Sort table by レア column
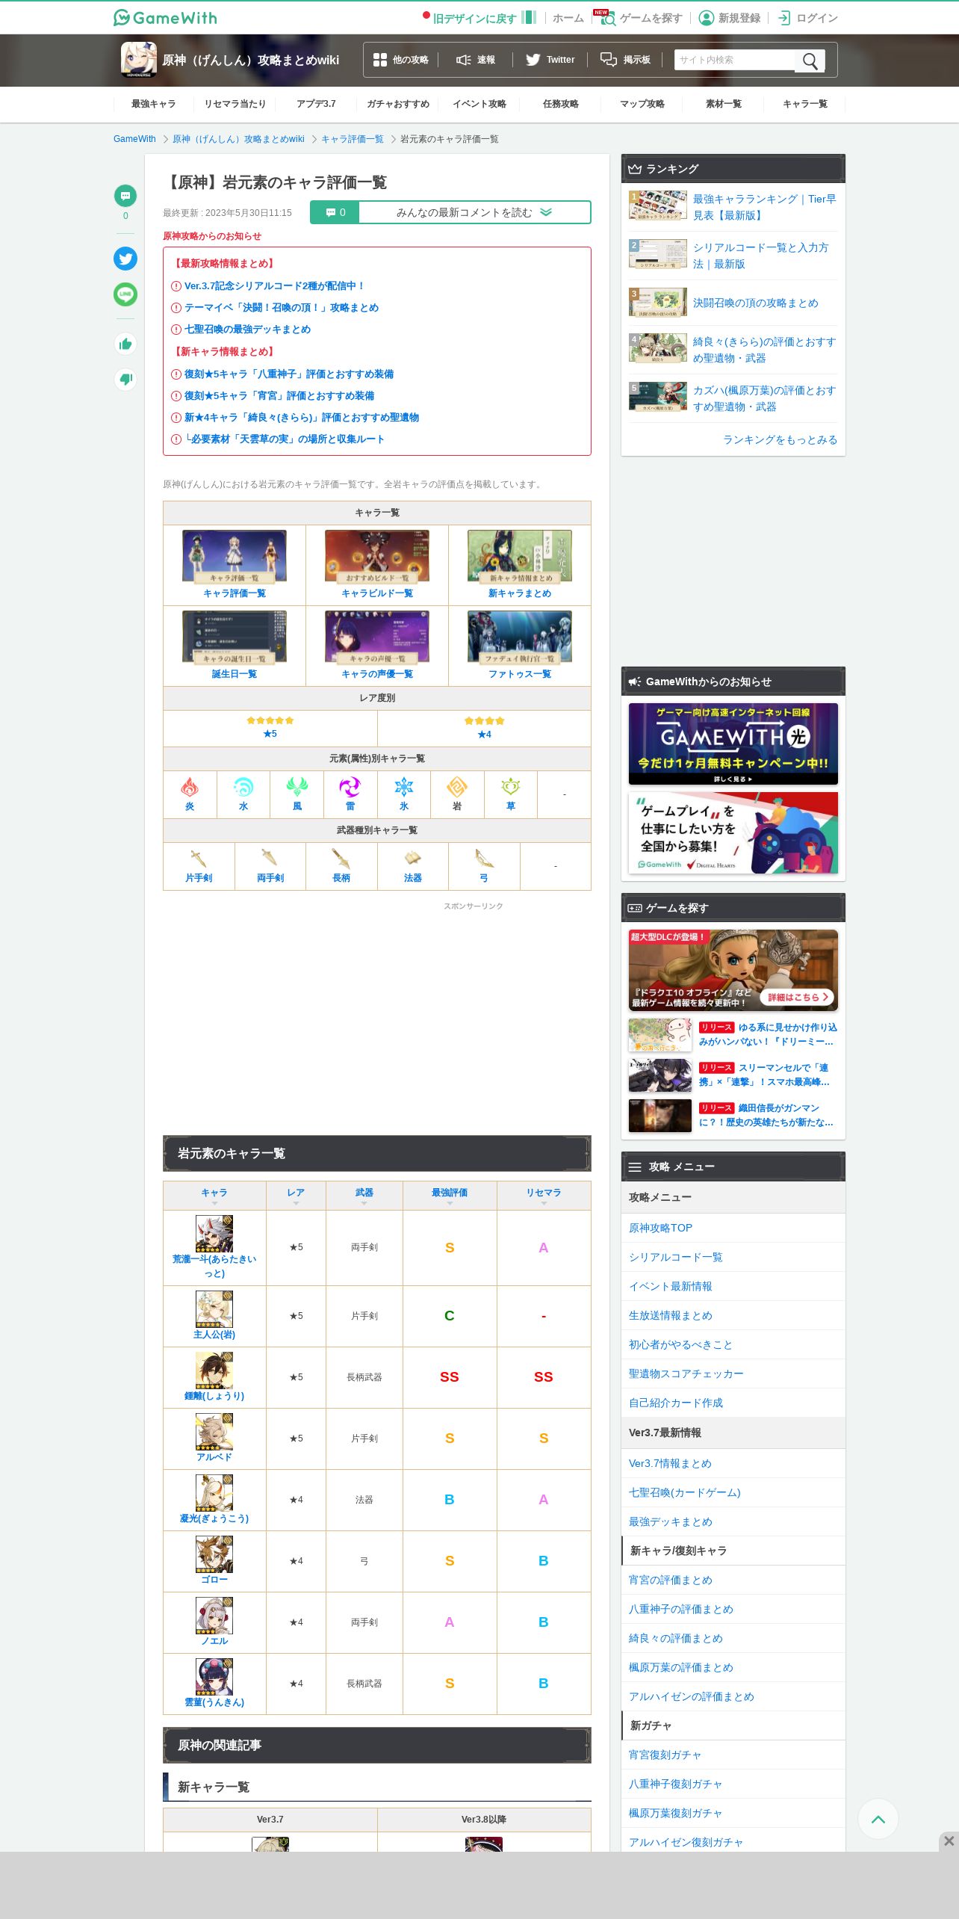Image resolution: width=959 pixels, height=1919 pixels. tap(296, 1195)
